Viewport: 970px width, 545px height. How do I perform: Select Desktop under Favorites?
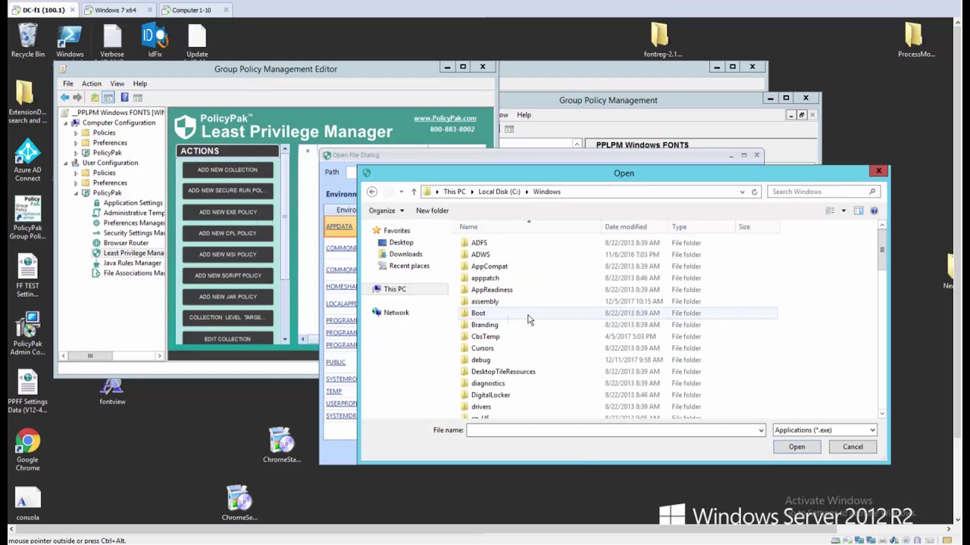[x=401, y=242]
